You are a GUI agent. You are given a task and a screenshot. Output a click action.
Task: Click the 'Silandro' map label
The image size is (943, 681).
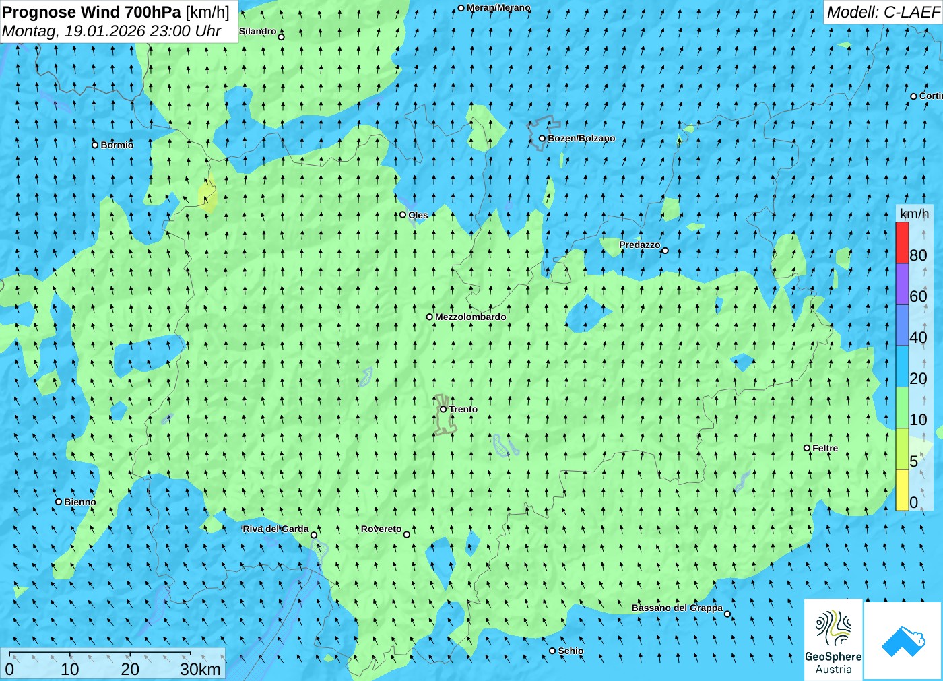click(x=258, y=31)
